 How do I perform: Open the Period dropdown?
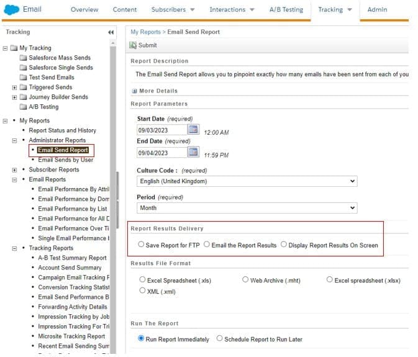[x=247, y=208]
